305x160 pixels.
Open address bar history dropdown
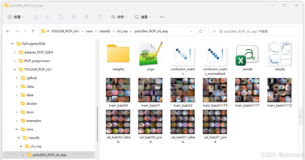coord(191,31)
